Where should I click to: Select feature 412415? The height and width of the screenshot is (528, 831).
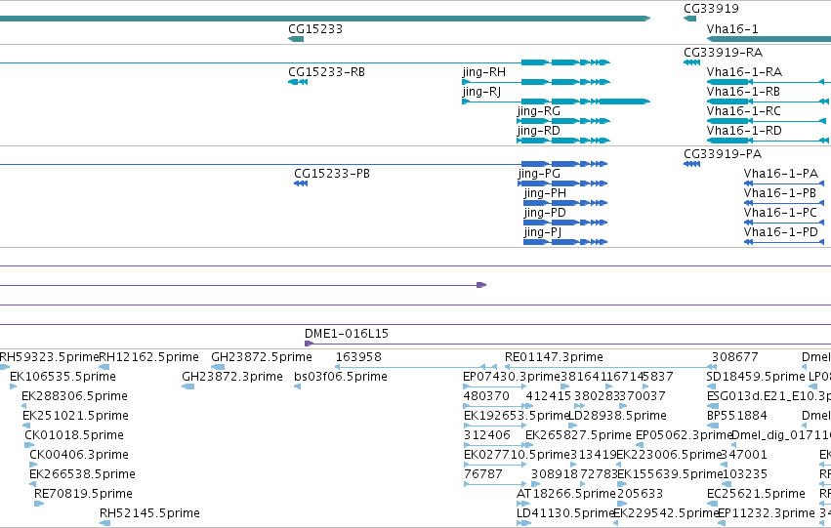549,396
